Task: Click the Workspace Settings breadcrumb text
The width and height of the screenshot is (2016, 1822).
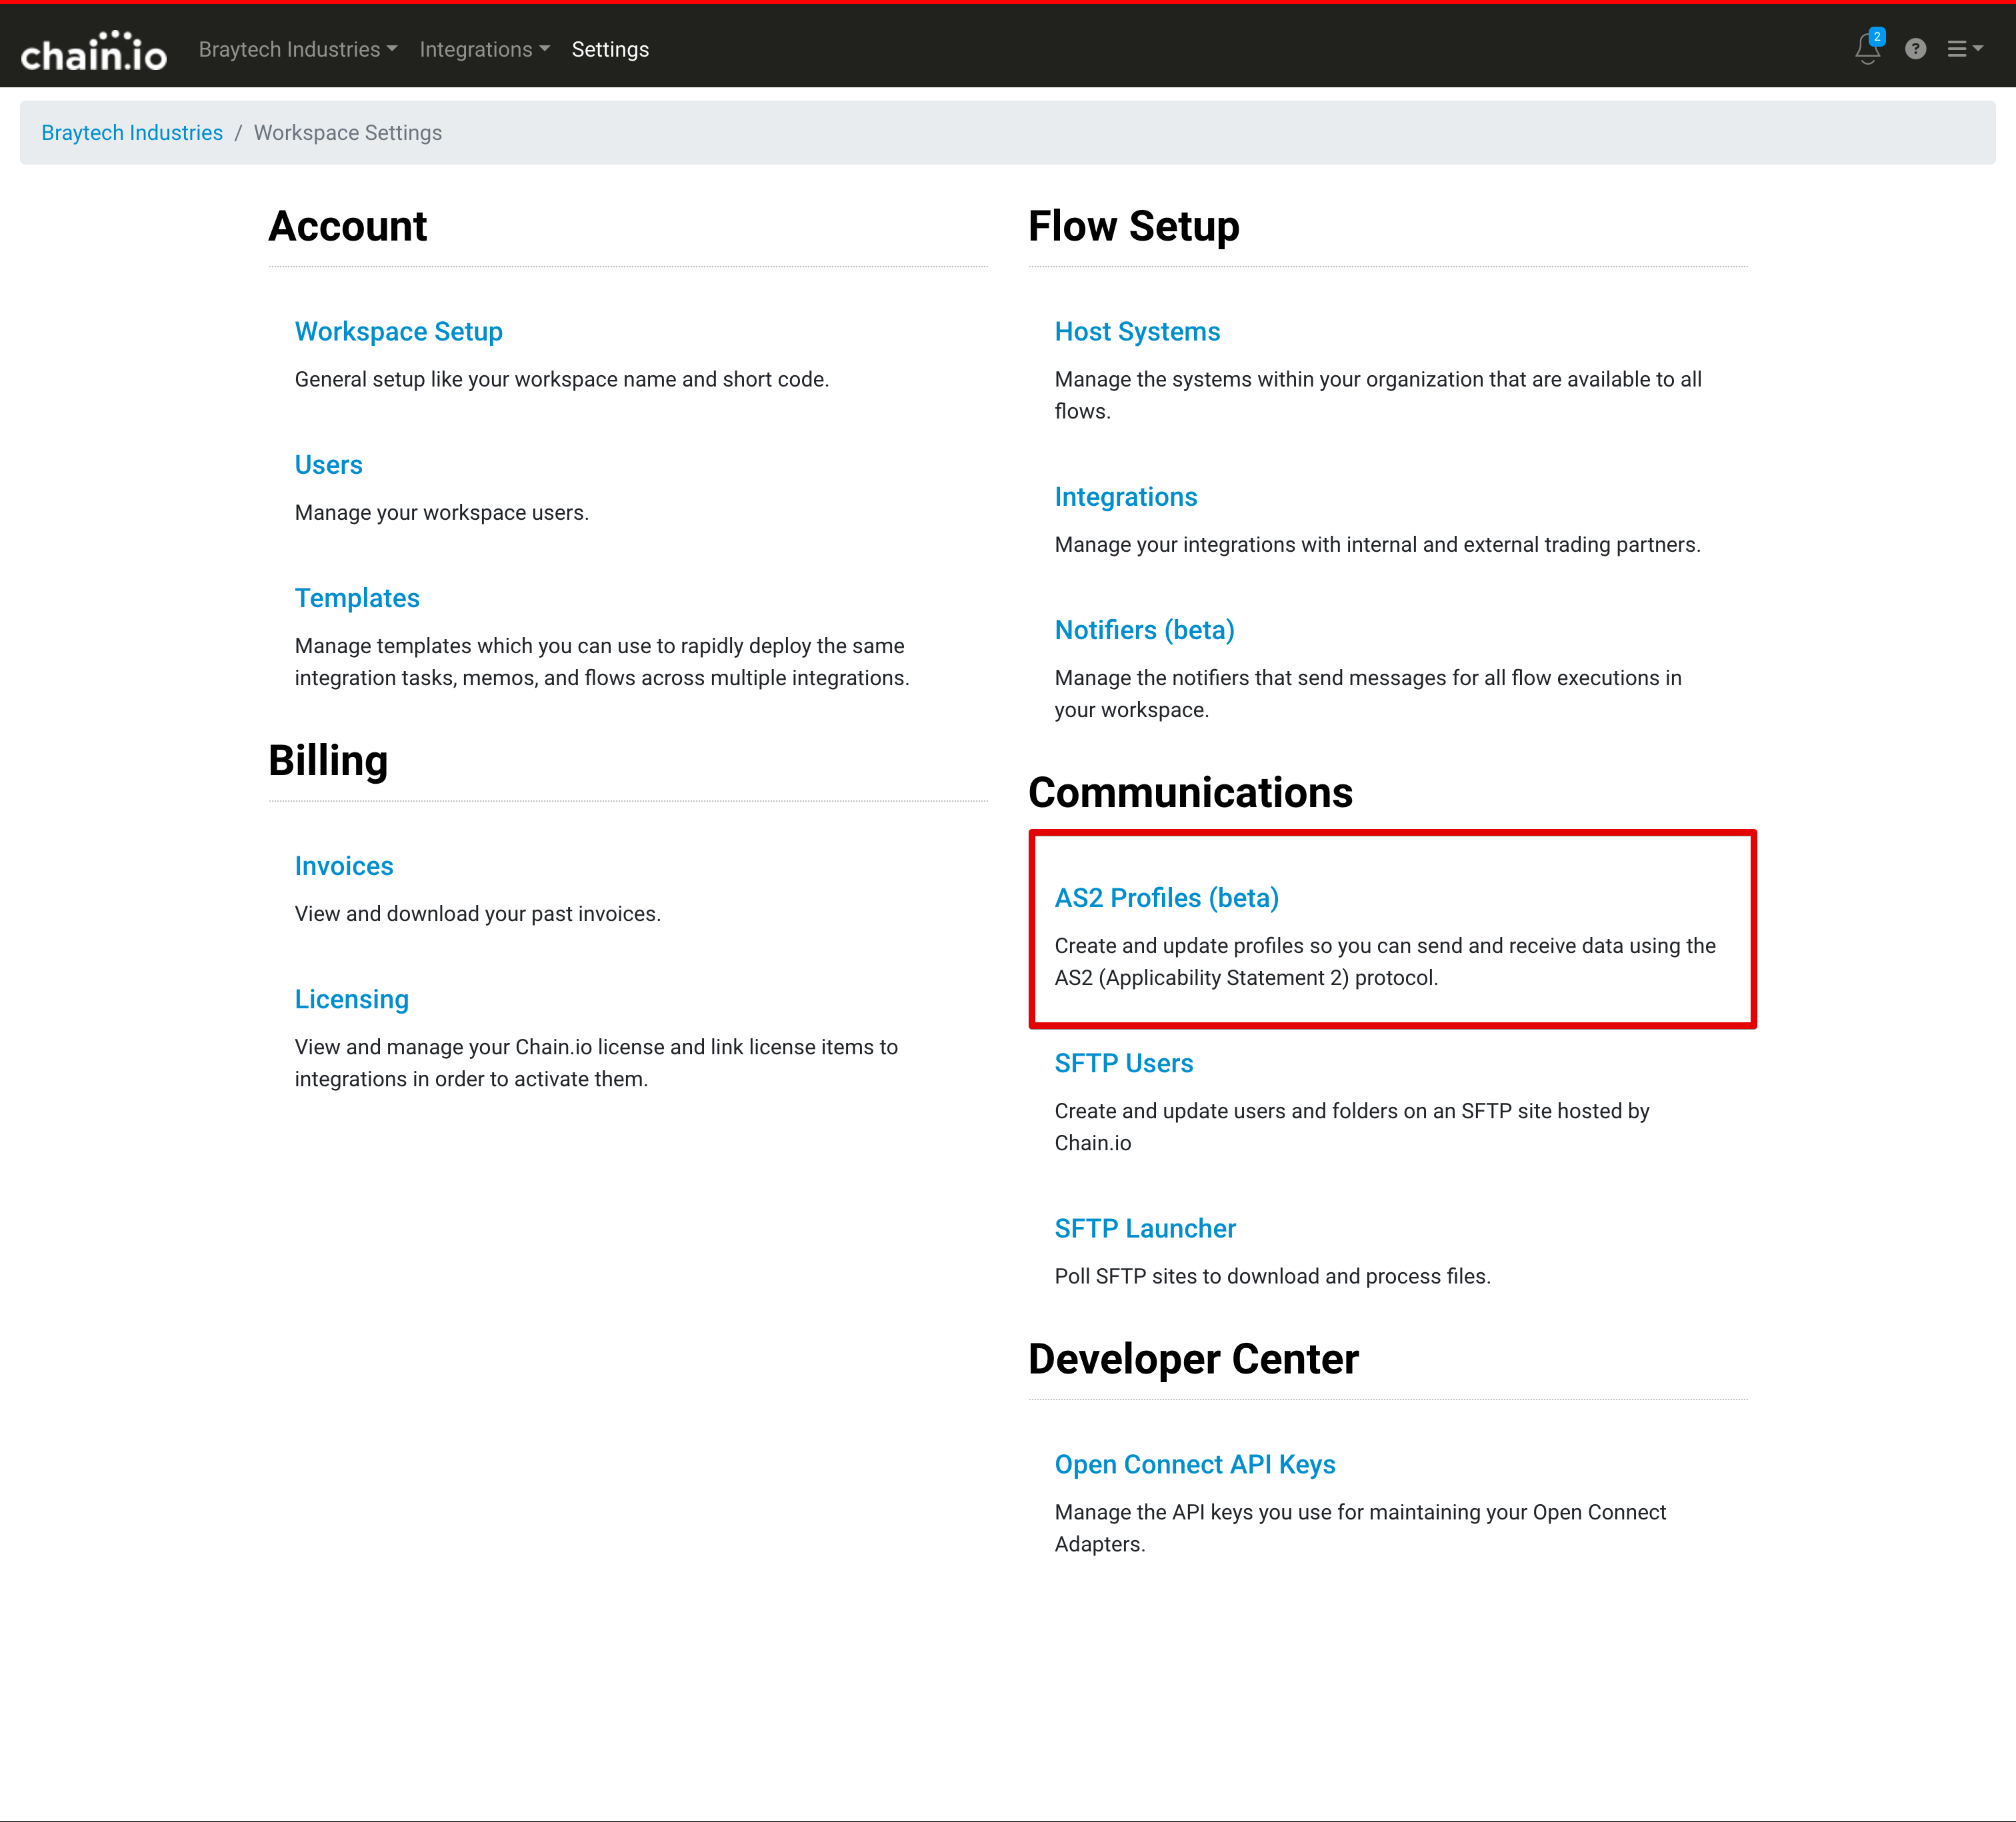Action: (347, 133)
